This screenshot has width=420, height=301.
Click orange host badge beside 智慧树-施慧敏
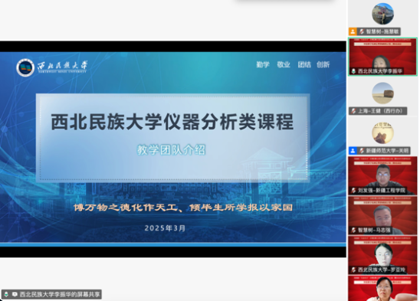tap(353, 31)
